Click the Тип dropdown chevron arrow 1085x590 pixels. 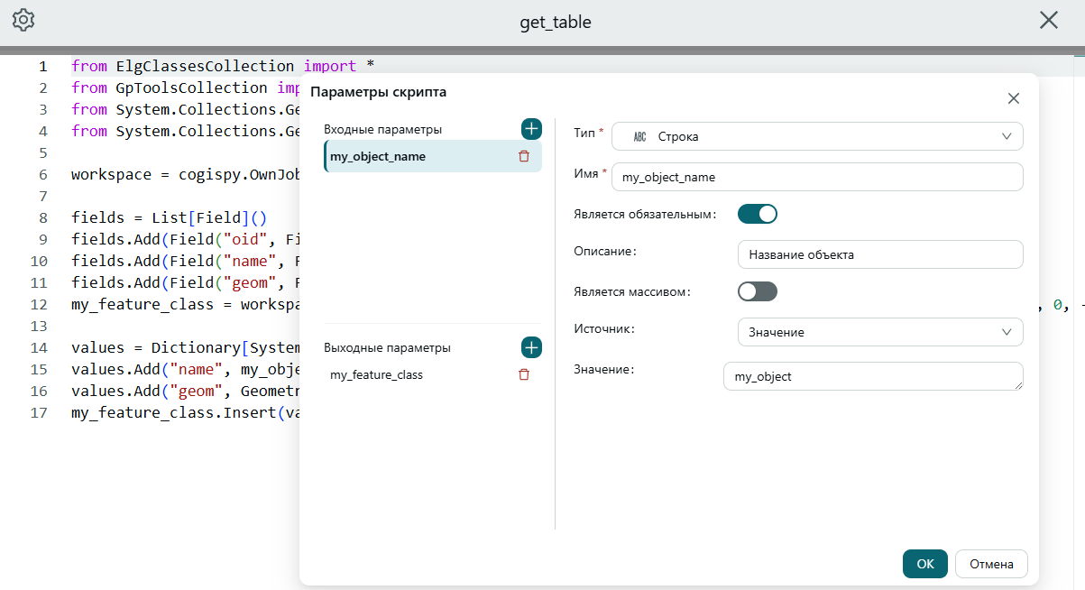[1007, 136]
